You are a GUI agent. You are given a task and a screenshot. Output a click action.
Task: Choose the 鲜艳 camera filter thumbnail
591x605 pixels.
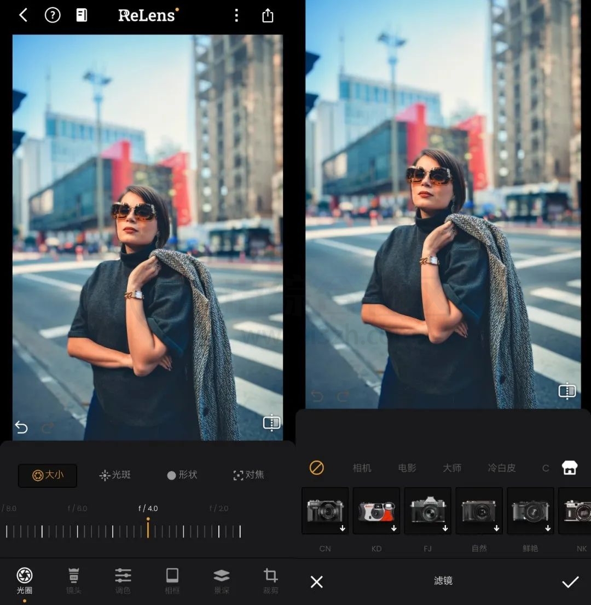(530, 510)
